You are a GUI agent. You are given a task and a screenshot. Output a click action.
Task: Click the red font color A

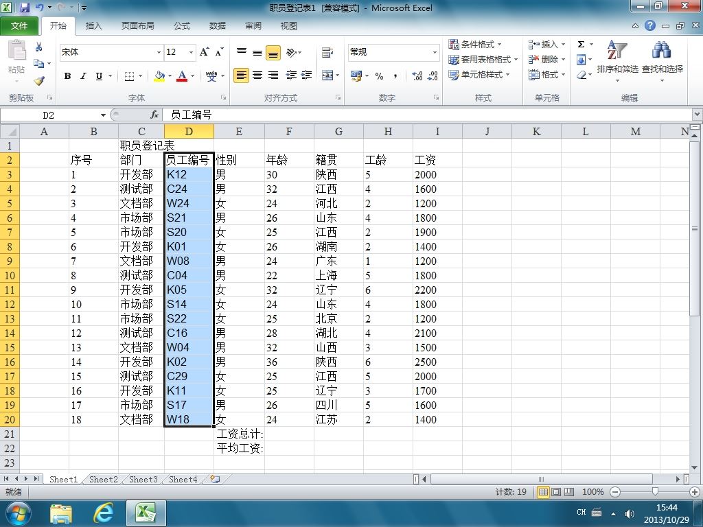point(181,76)
